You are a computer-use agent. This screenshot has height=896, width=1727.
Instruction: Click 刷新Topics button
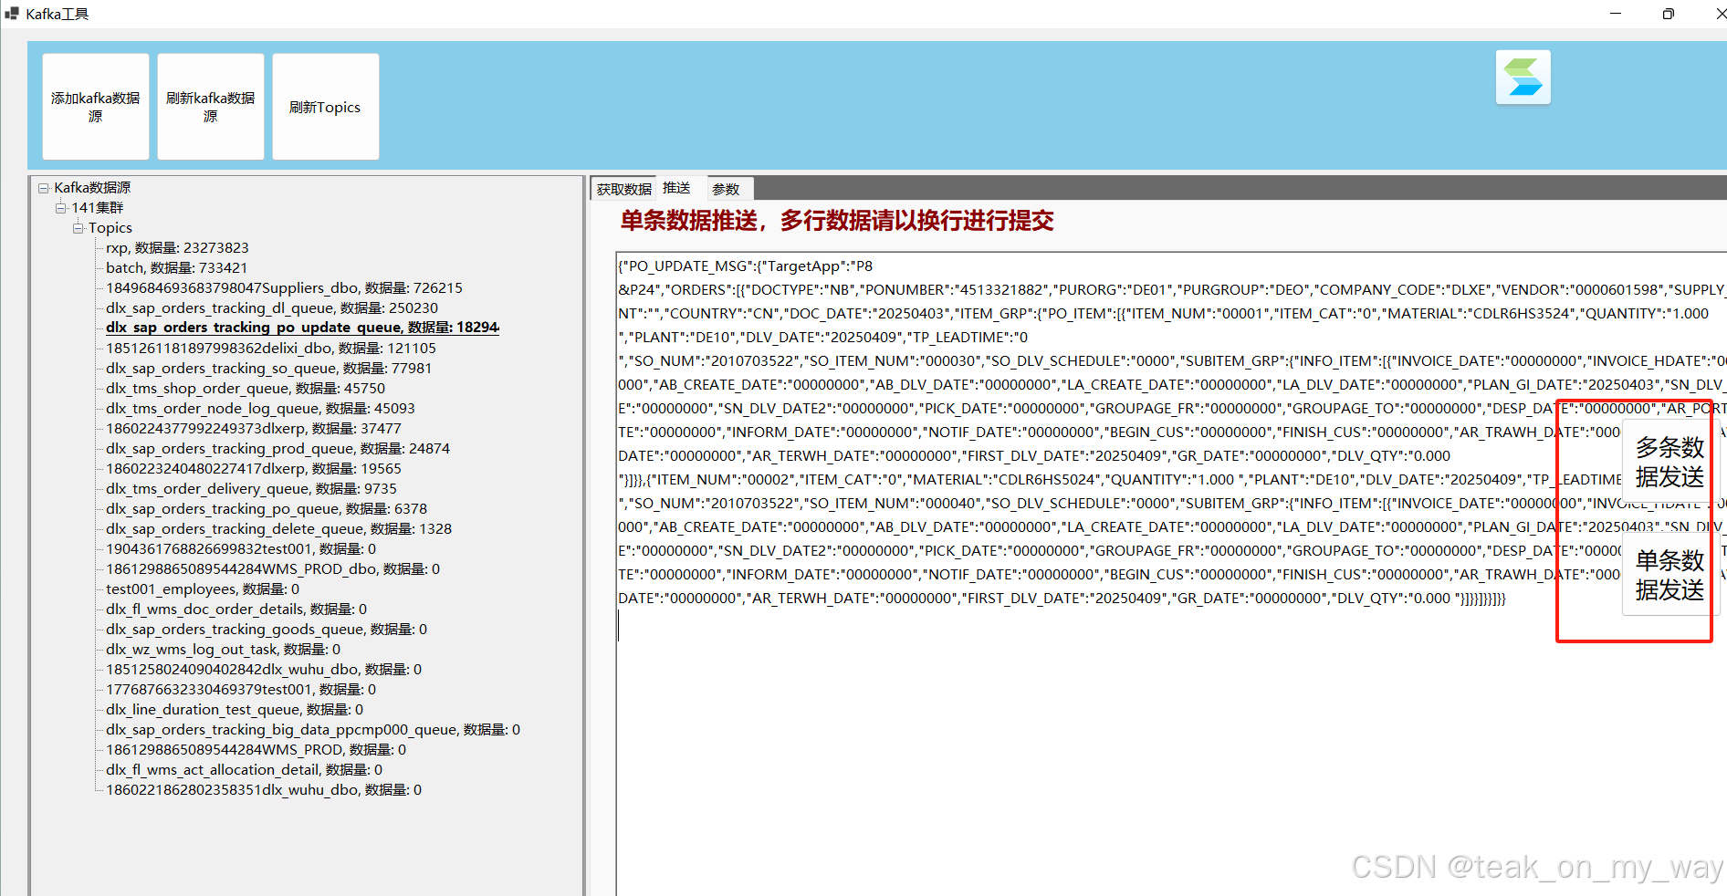tap(326, 107)
